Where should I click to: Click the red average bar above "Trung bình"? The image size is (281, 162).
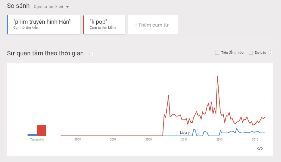42,130
